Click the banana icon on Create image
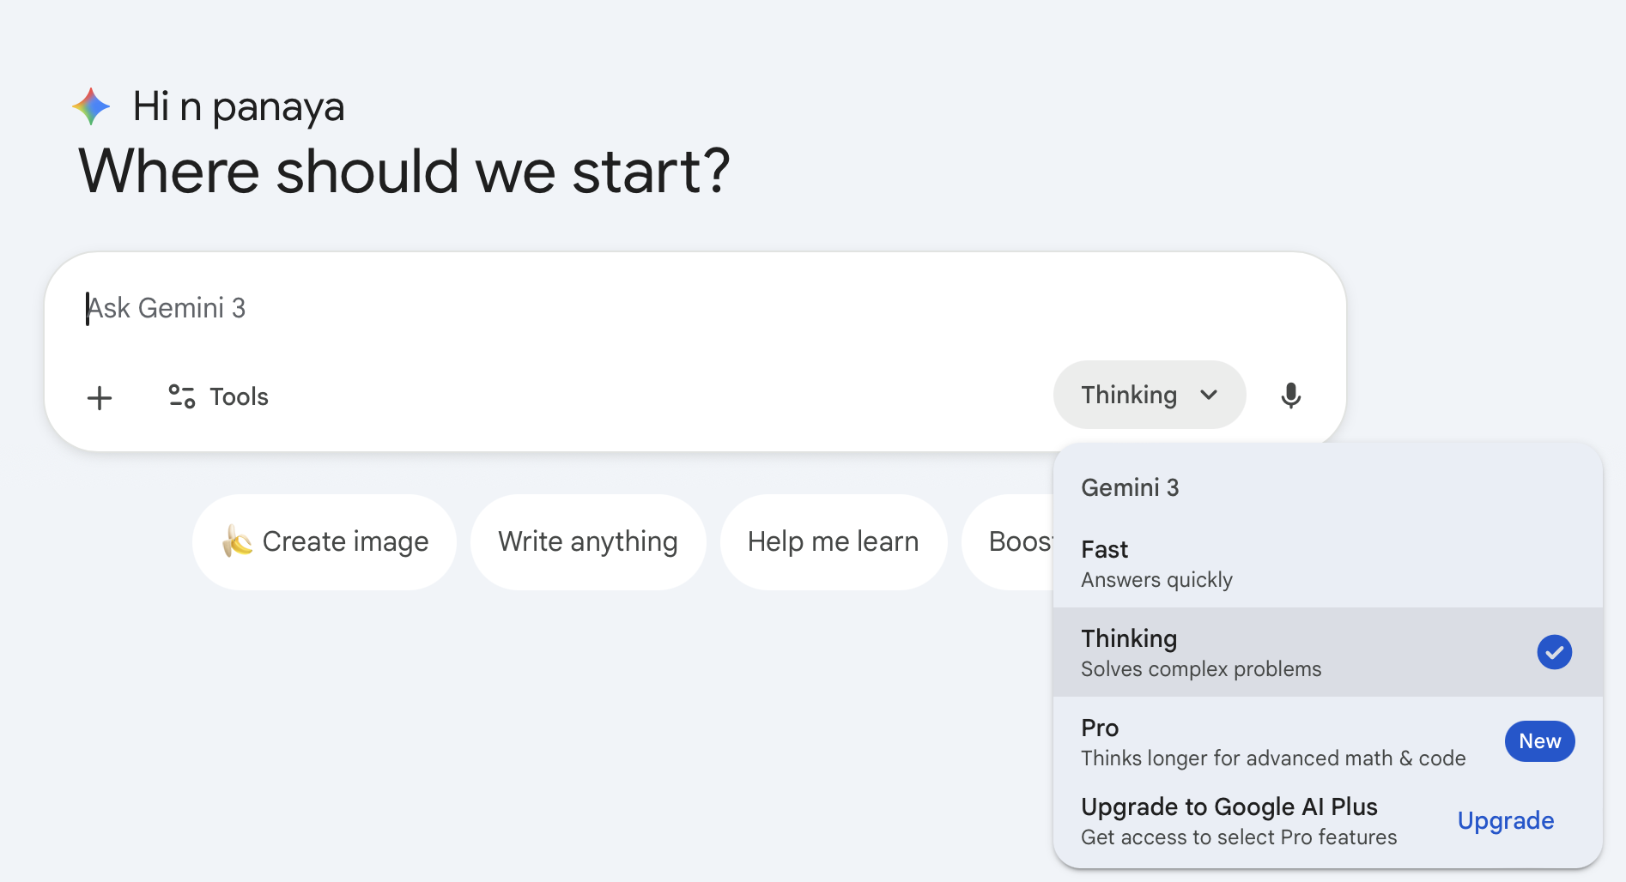The height and width of the screenshot is (882, 1626). tap(237, 541)
